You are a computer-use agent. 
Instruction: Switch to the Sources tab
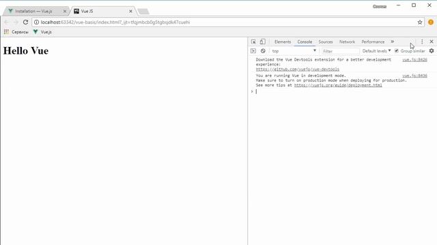click(326, 42)
